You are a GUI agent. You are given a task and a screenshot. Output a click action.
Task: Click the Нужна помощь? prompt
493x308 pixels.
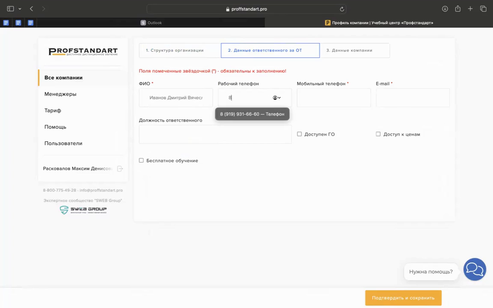[x=431, y=272]
